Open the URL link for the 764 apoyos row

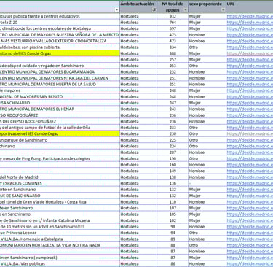coord(250,23)
